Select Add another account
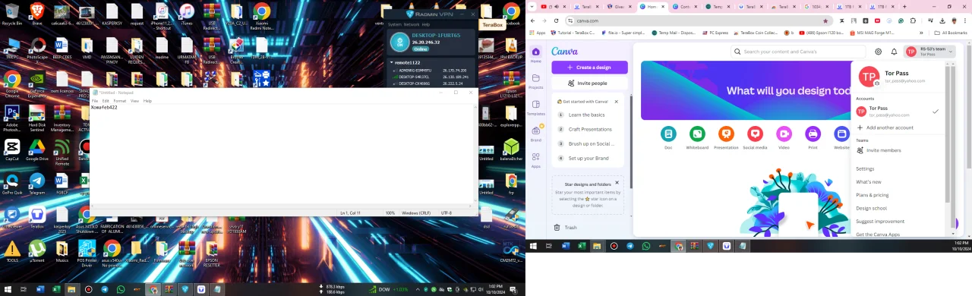Screen dimensions: 972x296 (x=885, y=128)
